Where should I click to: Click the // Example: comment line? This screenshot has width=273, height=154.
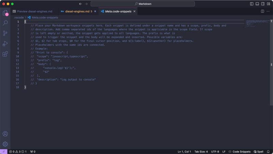tap(39, 49)
